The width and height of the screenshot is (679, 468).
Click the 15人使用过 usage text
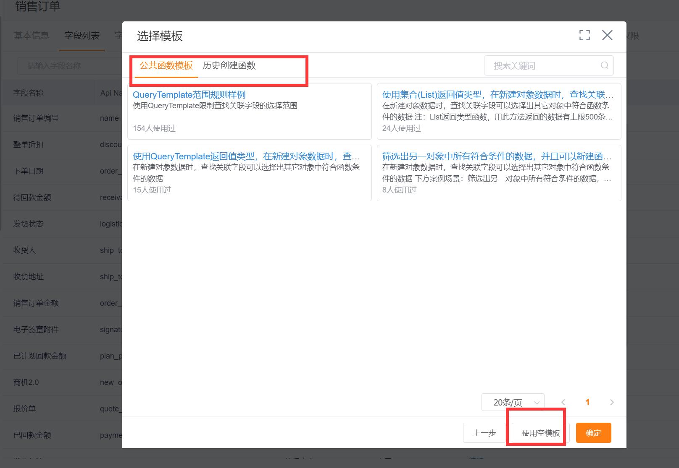pos(152,190)
